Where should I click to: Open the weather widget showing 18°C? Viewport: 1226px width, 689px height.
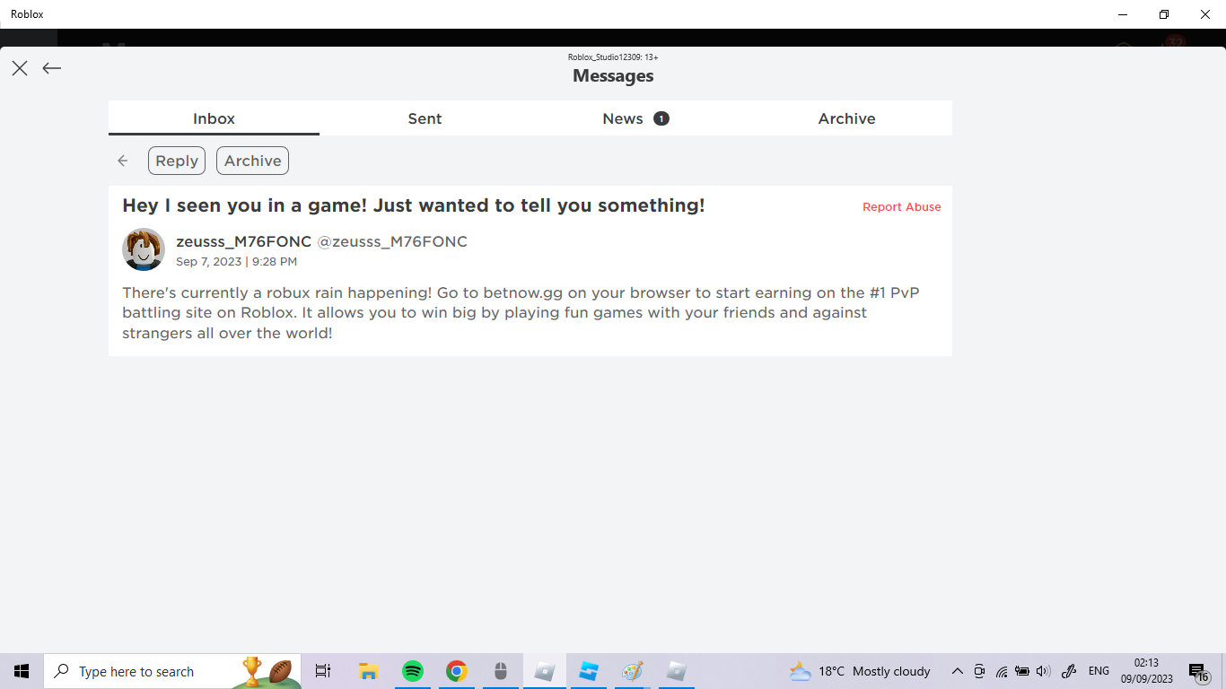[860, 671]
